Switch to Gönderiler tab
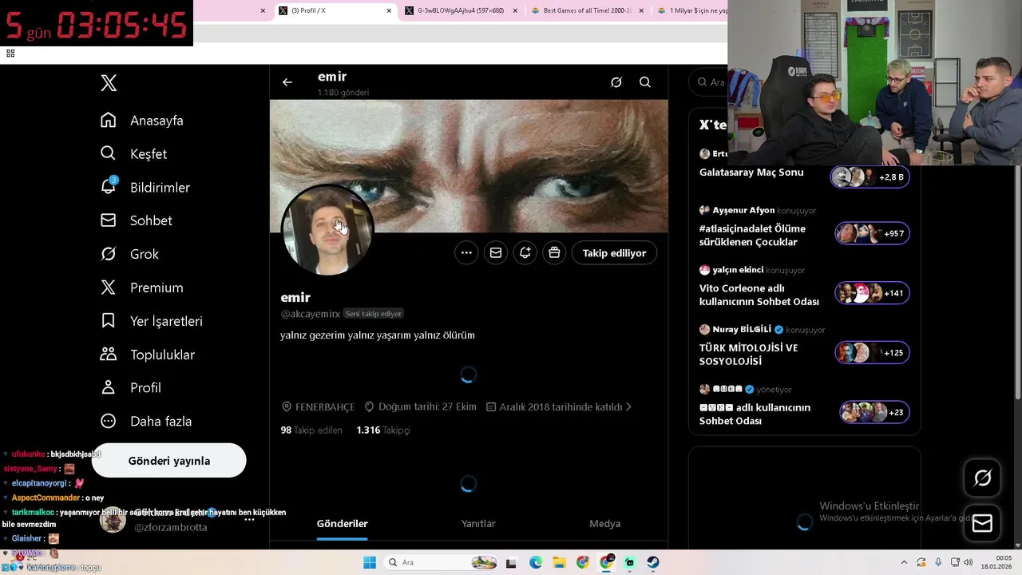The width and height of the screenshot is (1022, 575). [343, 524]
